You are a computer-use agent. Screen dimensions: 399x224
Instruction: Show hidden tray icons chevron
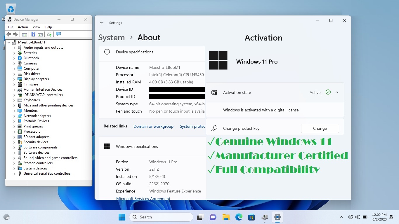click(x=341, y=217)
